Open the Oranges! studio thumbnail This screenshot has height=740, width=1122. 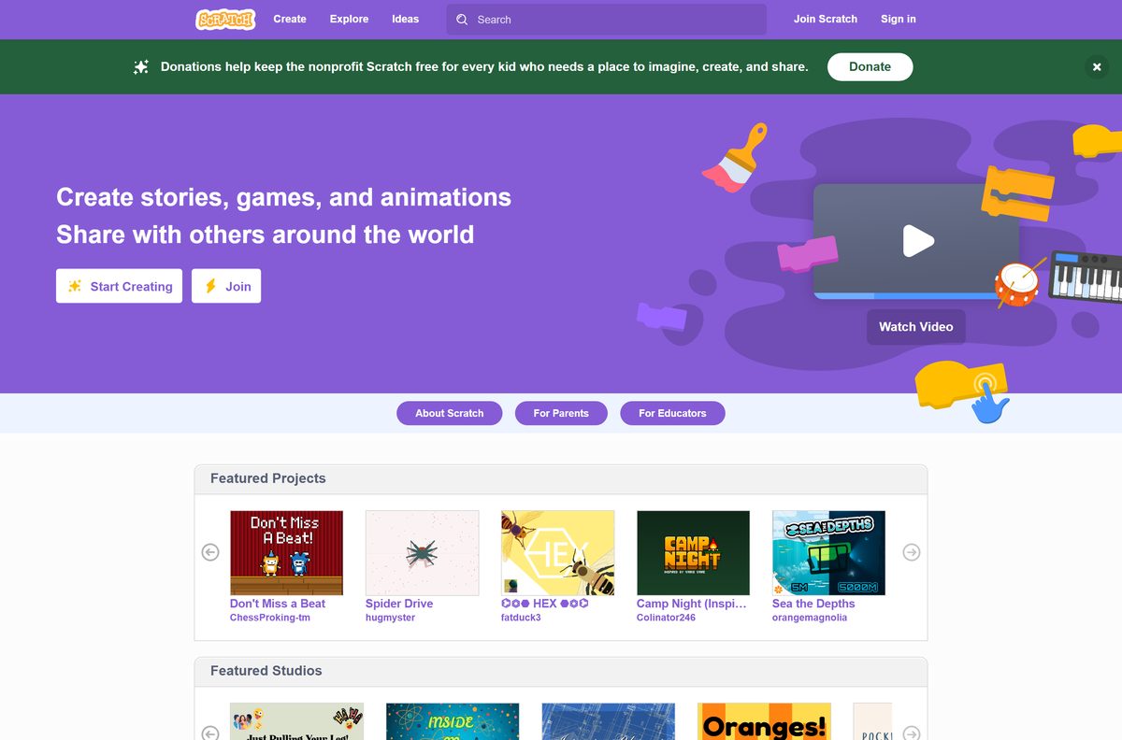[x=765, y=721]
